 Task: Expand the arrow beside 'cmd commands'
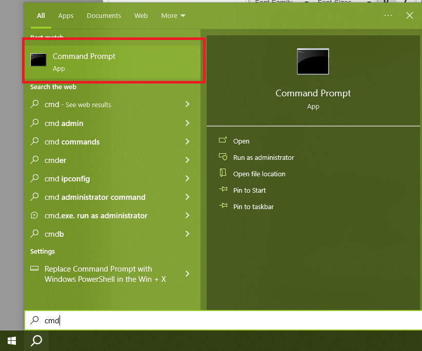(187, 141)
